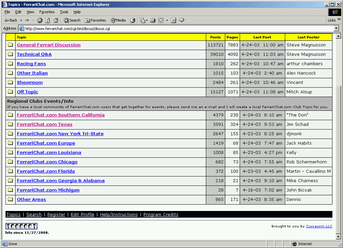Click the Topics link in footer bar
The width and height of the screenshot is (343, 248).
tap(13, 215)
